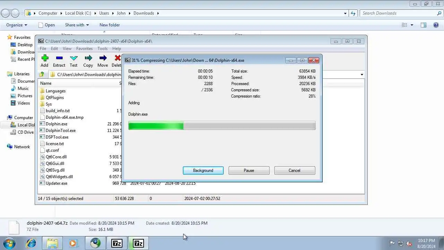Open the View menu in 7-Zip
This screenshot has height=250, width=444.
tap(67, 49)
